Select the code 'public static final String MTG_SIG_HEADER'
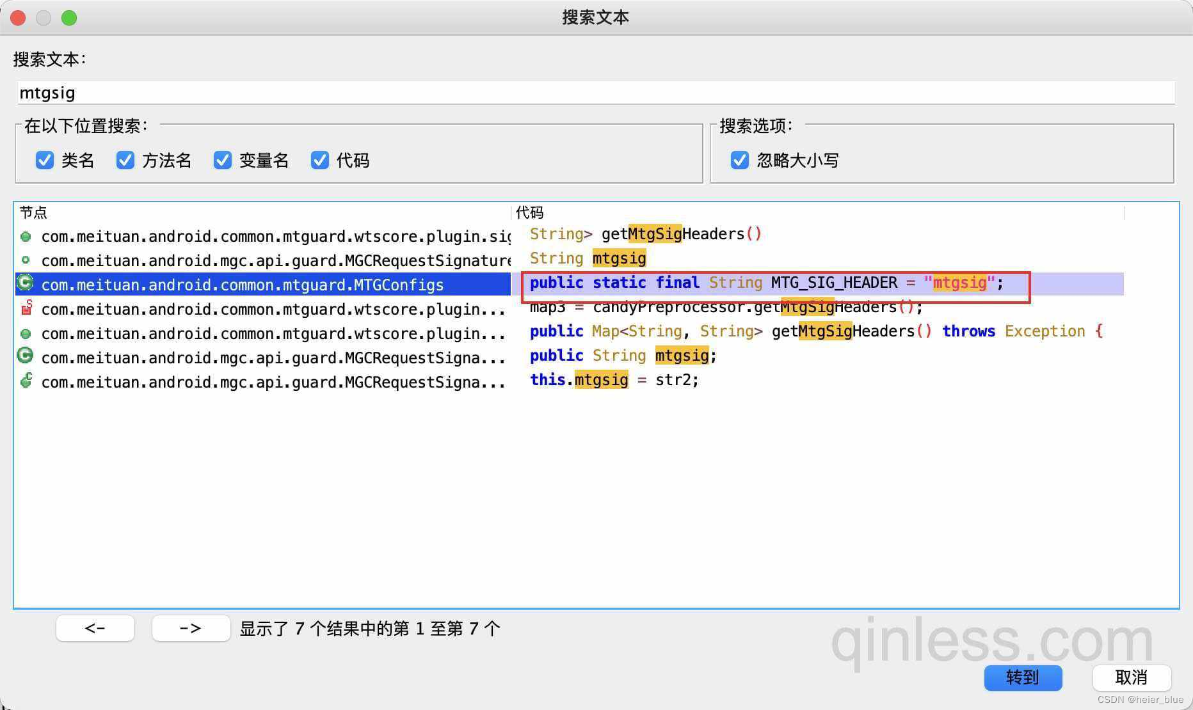 [x=767, y=283]
